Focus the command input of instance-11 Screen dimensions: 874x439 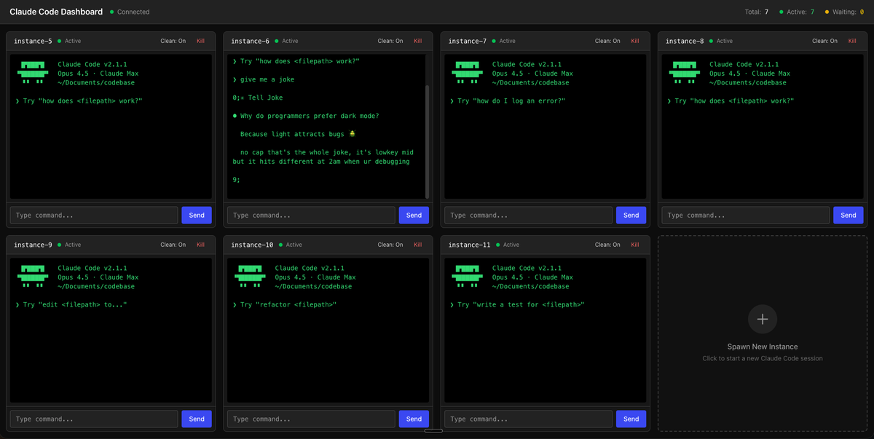click(x=529, y=419)
